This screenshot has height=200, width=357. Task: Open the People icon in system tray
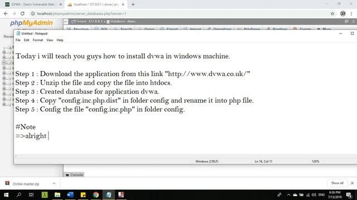[279, 195]
